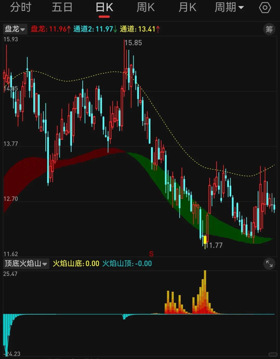Click the red S signal marker
Viewport: 280px width, 359px height.
click(x=151, y=254)
